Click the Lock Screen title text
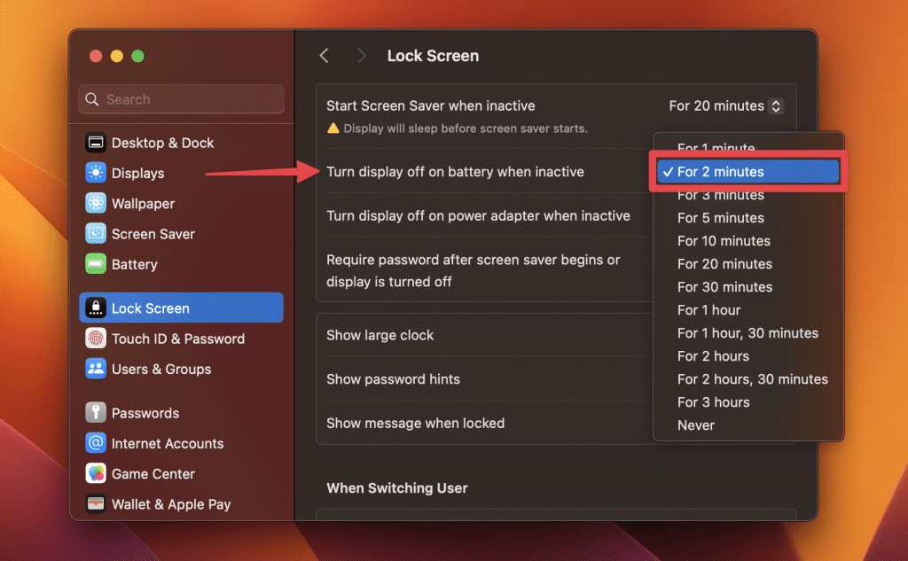The image size is (908, 561). pyautogui.click(x=433, y=56)
